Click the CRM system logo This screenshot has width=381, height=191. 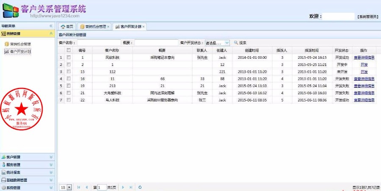point(11,10)
